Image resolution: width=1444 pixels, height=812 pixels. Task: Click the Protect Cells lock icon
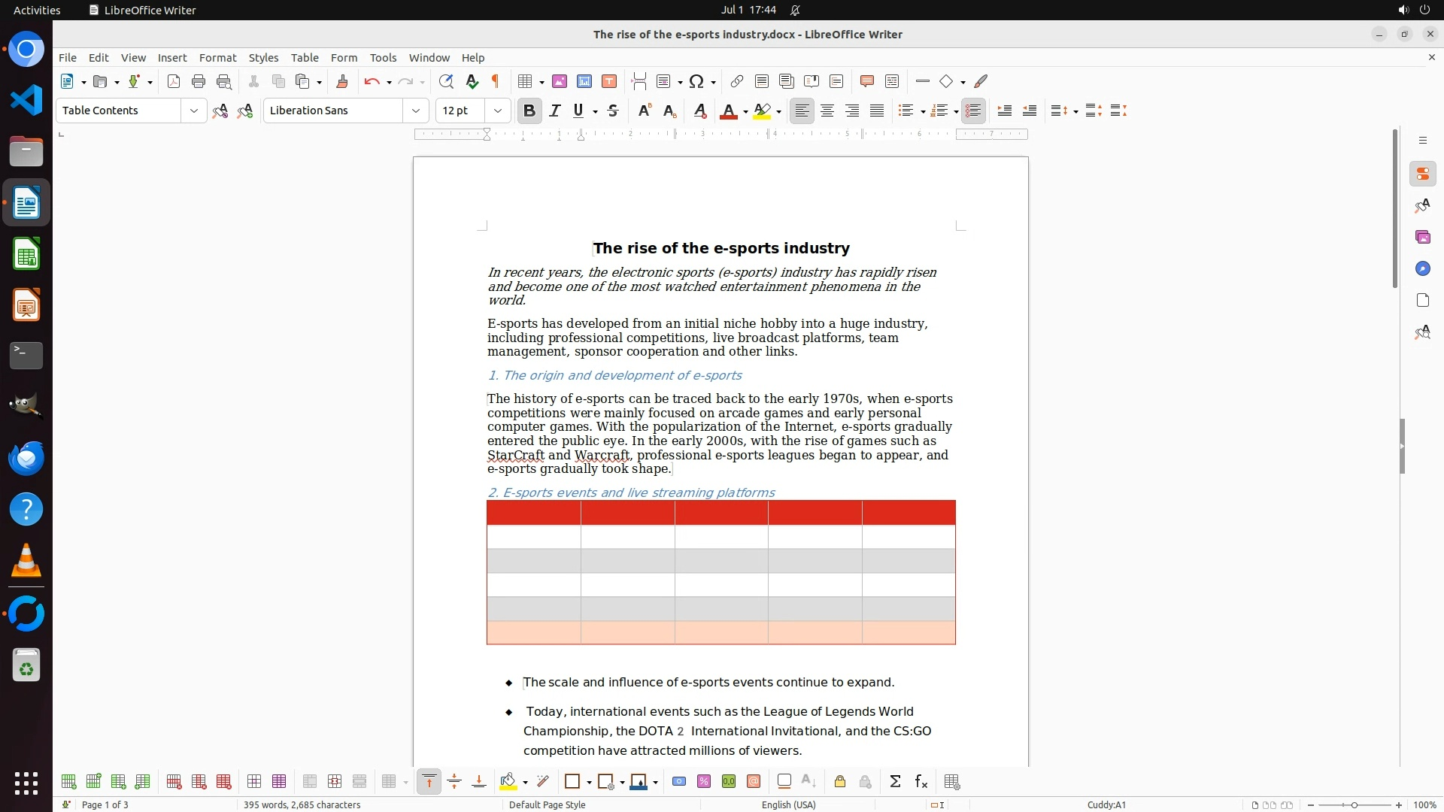coord(840,782)
